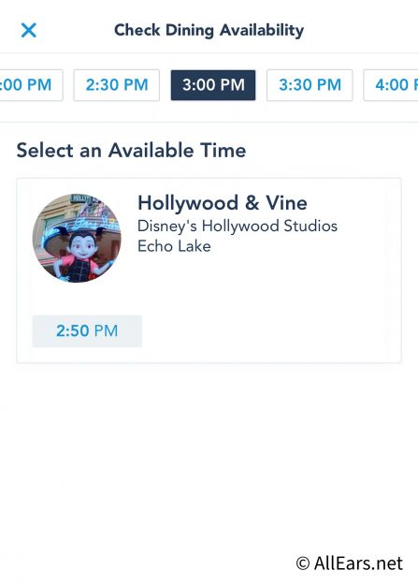Click the copyright symbol beside AllEars.net
This screenshot has width=418, height=585.
pos(303,563)
